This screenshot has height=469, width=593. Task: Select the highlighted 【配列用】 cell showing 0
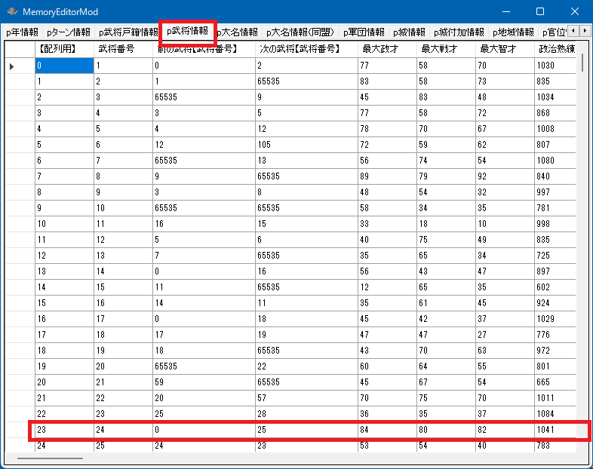click(63, 66)
